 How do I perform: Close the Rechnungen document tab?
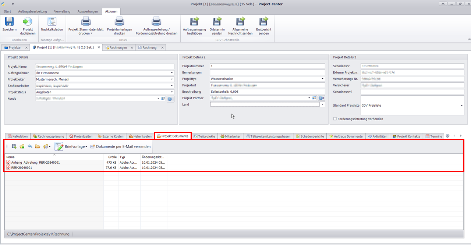(131, 47)
